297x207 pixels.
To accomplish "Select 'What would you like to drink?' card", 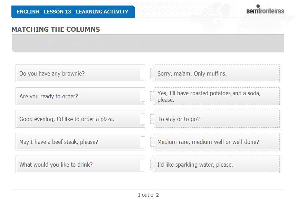I will 80,165.
